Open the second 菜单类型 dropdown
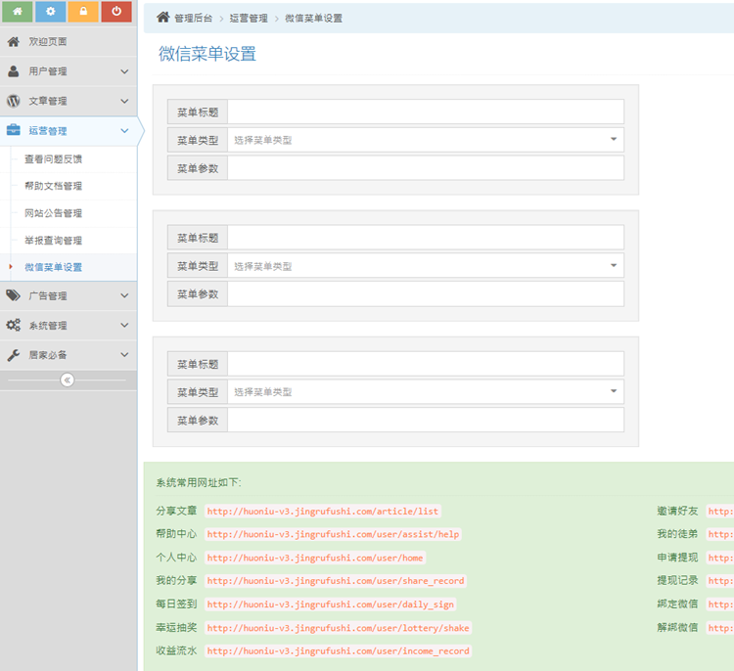Screen dimensions: 734x671 [426, 266]
